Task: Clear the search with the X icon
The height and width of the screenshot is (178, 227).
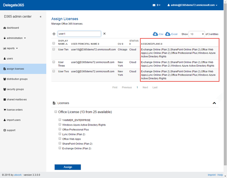Action: click(104, 34)
